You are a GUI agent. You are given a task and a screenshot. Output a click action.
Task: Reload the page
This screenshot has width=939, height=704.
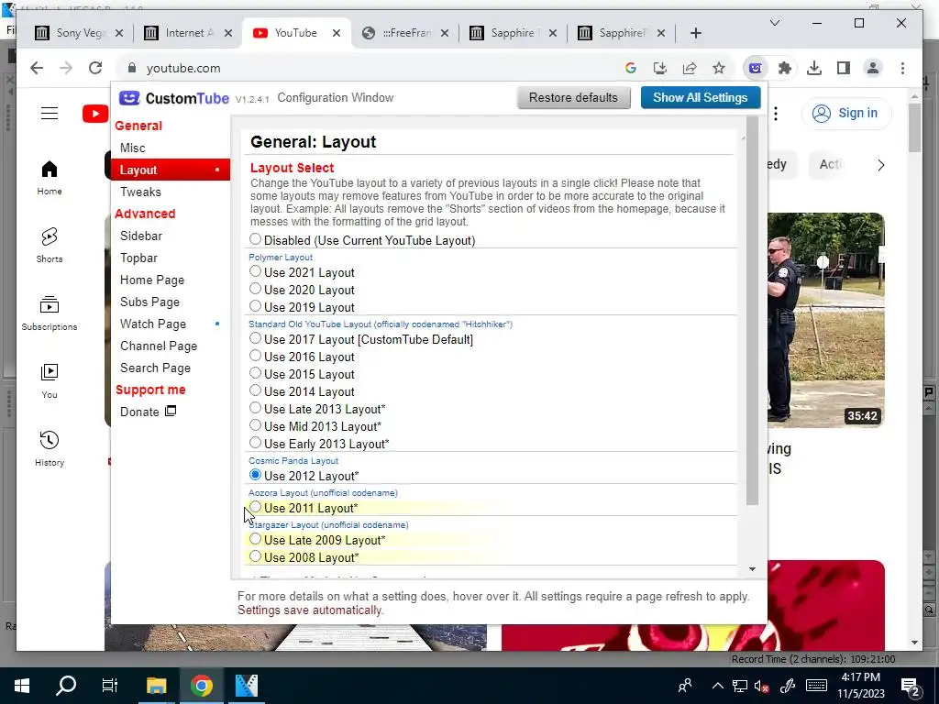95,68
